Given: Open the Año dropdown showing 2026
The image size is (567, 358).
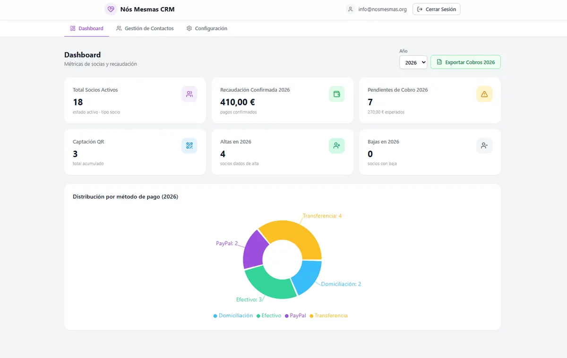Looking at the screenshot, I should coord(413,62).
